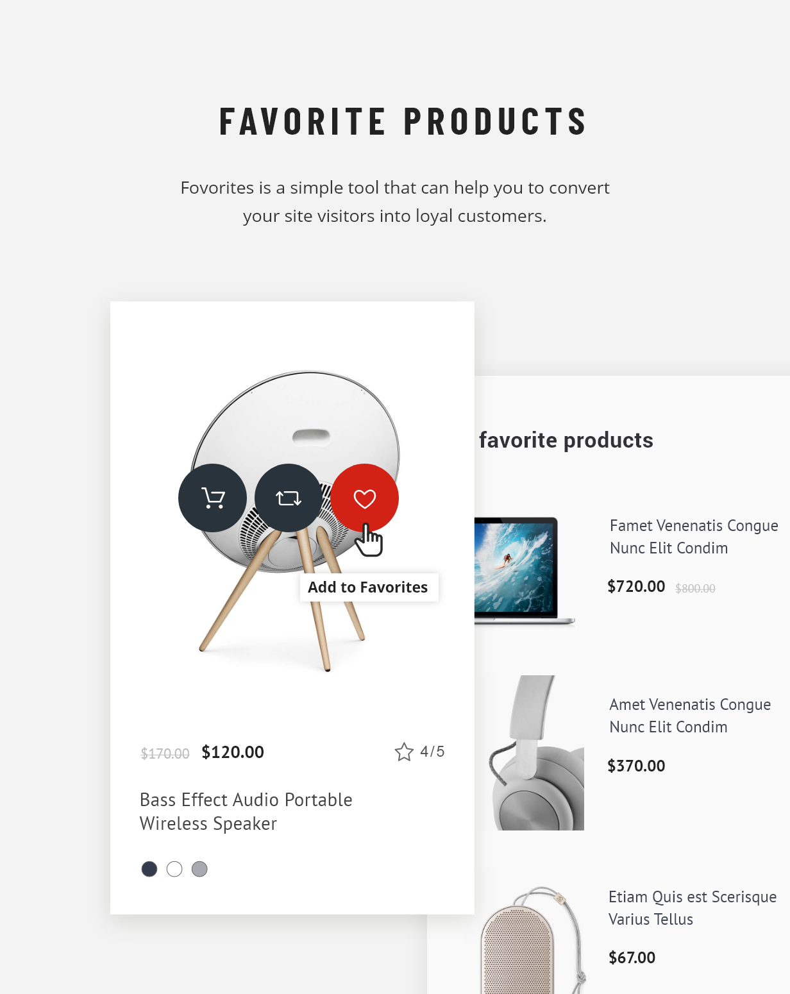Click the gray headphones product thumbnail

coord(537,753)
